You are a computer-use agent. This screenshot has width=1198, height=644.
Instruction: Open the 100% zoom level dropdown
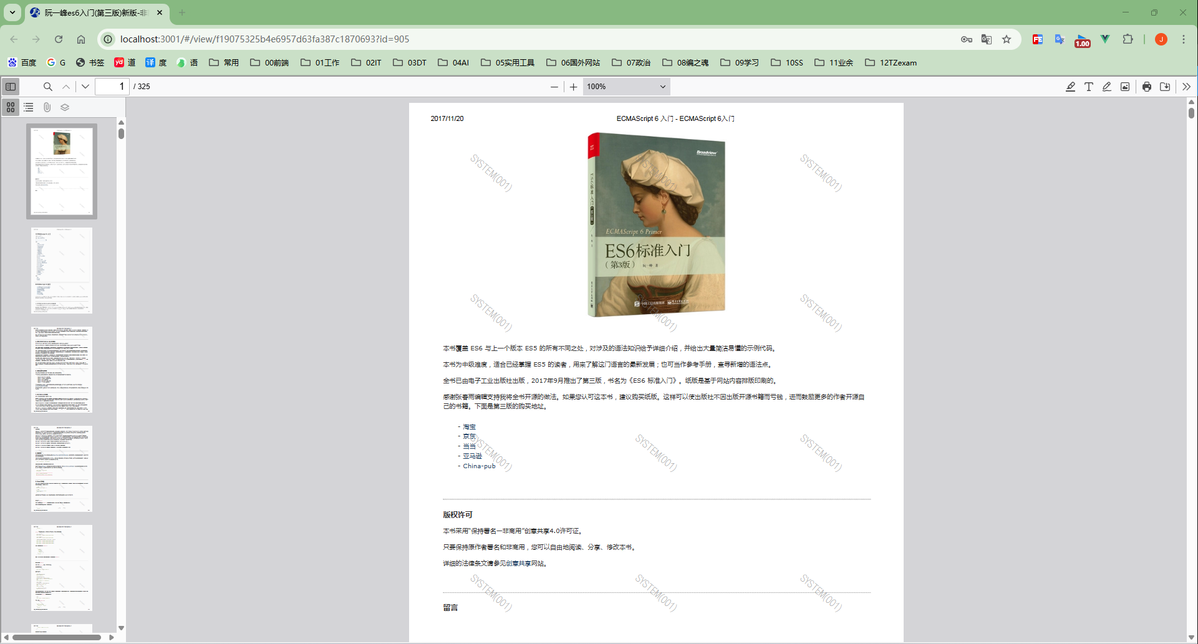[x=626, y=87]
